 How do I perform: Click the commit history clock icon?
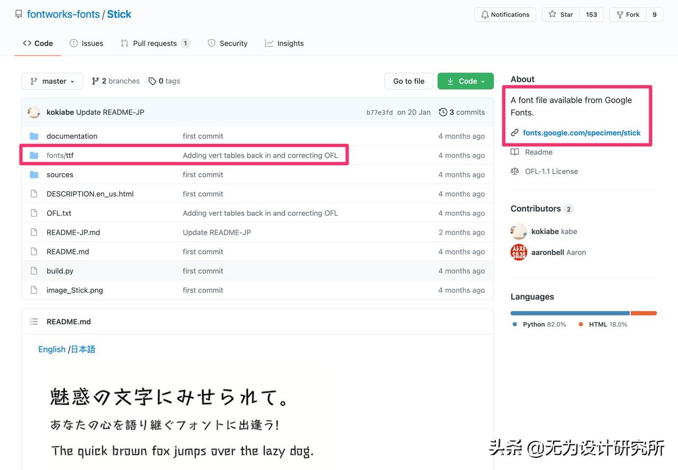(x=443, y=112)
